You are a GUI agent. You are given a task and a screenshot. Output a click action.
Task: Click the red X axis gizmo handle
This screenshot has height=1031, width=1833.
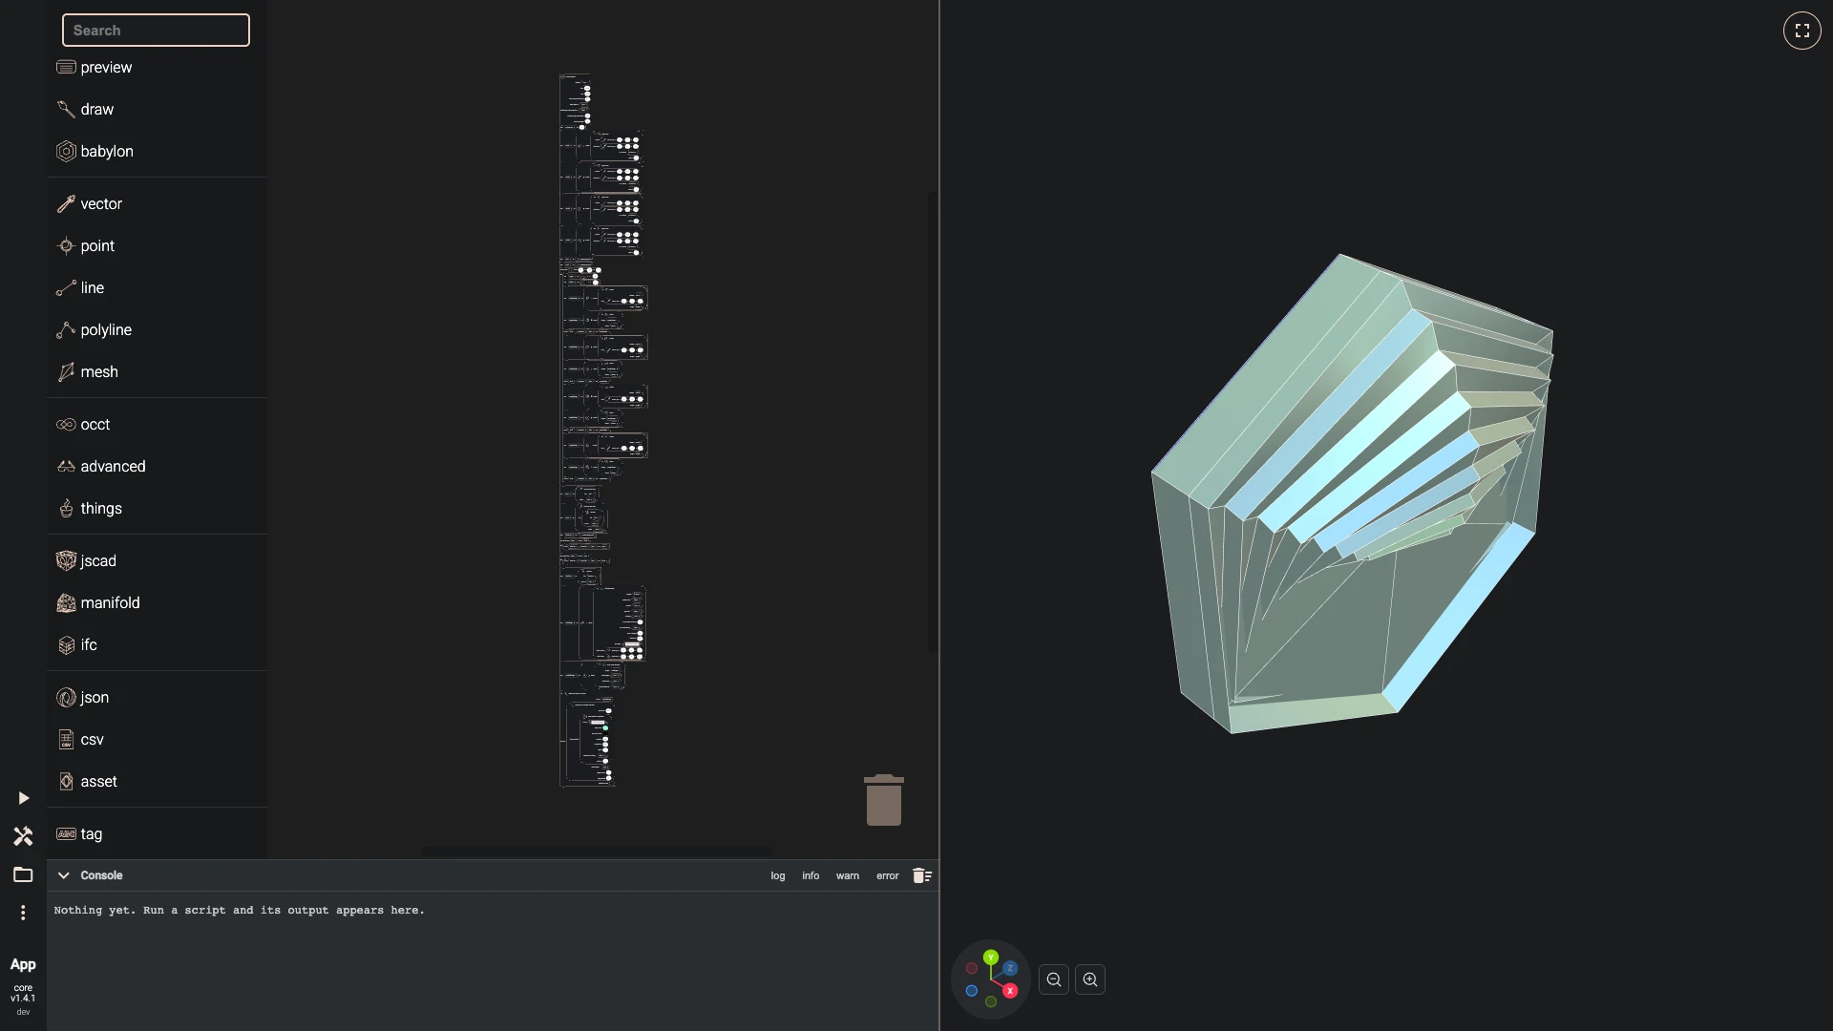(1010, 991)
